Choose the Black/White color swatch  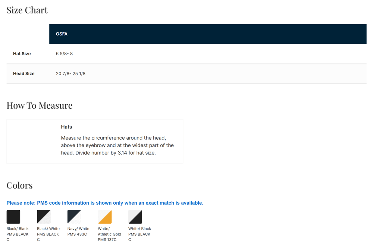coord(44,217)
